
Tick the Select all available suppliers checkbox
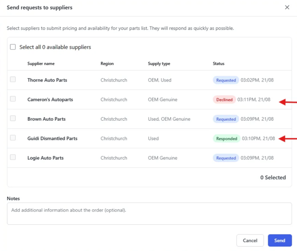coord(13,47)
